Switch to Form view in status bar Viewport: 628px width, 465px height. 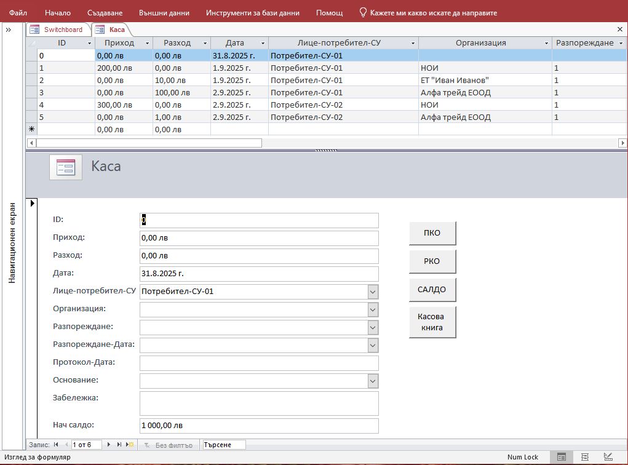pyautogui.click(x=561, y=457)
